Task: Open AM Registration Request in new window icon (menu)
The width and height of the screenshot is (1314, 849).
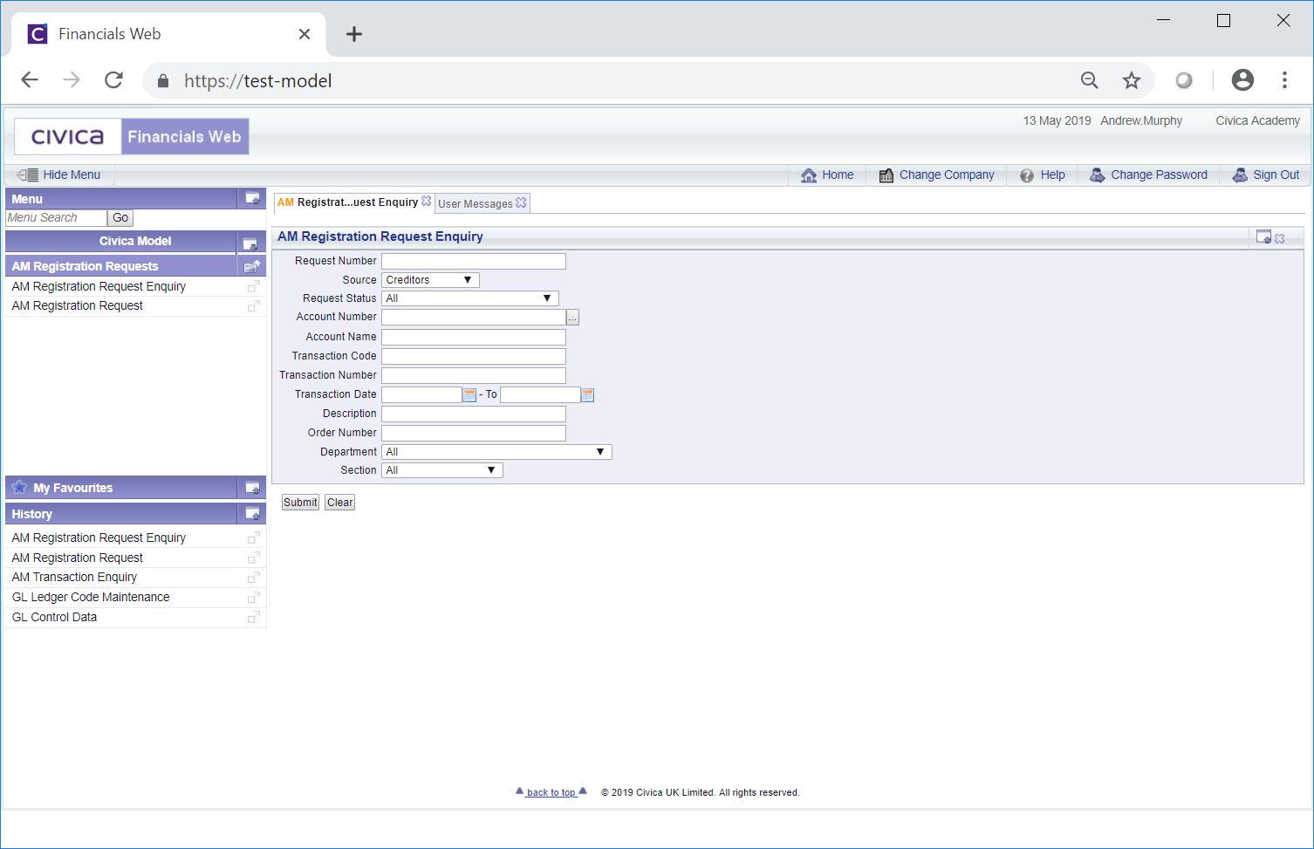Action: (254, 306)
